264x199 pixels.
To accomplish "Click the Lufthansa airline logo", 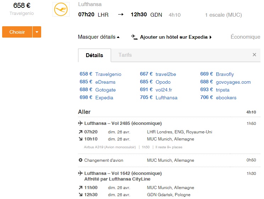I will tap(61, 10).
